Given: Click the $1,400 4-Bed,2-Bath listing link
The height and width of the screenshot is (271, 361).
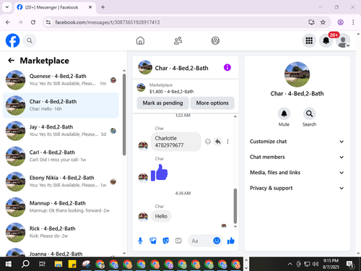Looking at the screenshot, I should pyautogui.click(x=171, y=92).
